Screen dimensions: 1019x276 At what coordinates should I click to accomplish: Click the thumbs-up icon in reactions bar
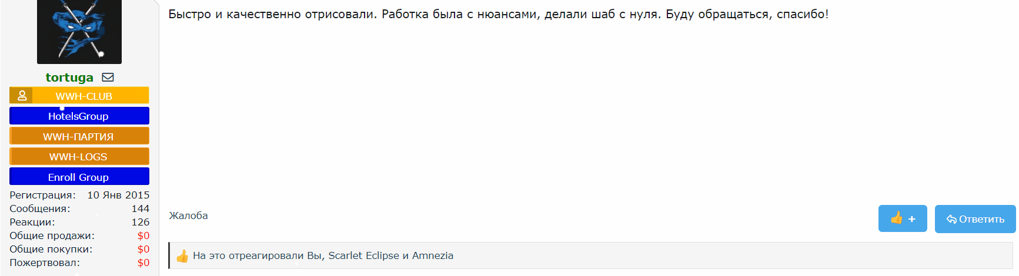182,256
